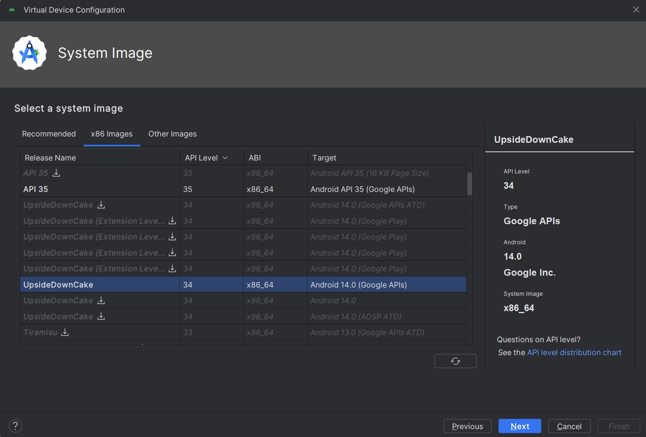646x437 pixels.
Task: Download the UpsideDownCake Google APIs ATD image
Action: click(101, 205)
